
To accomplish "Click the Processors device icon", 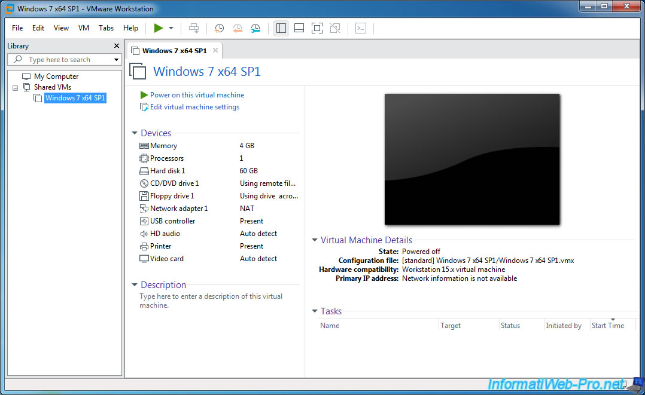I will pos(144,158).
